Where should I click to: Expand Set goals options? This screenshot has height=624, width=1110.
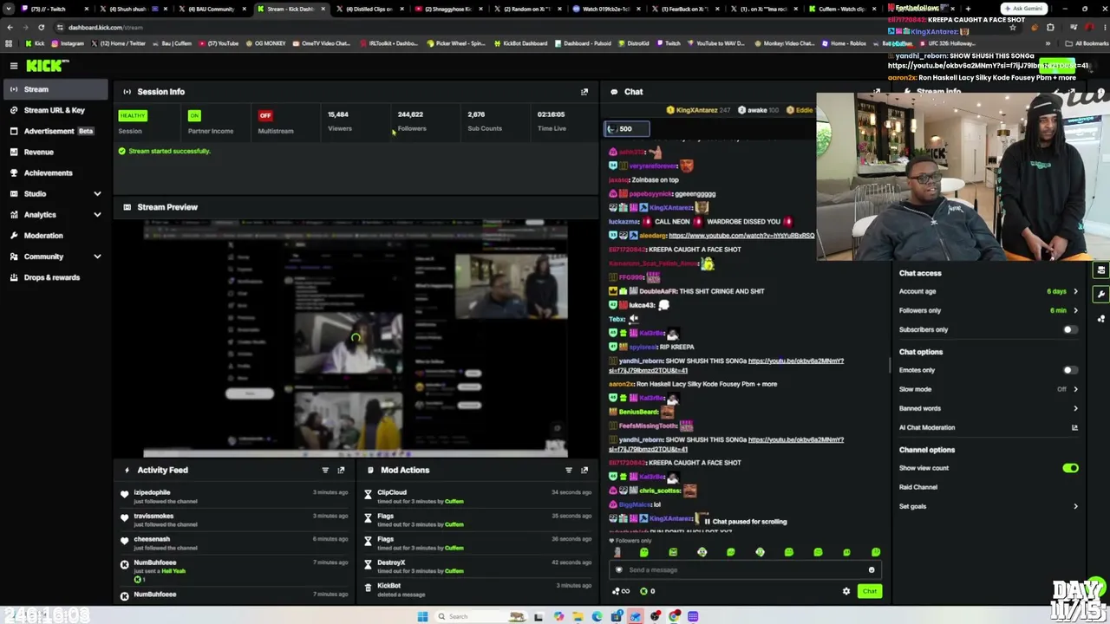pos(1075,506)
